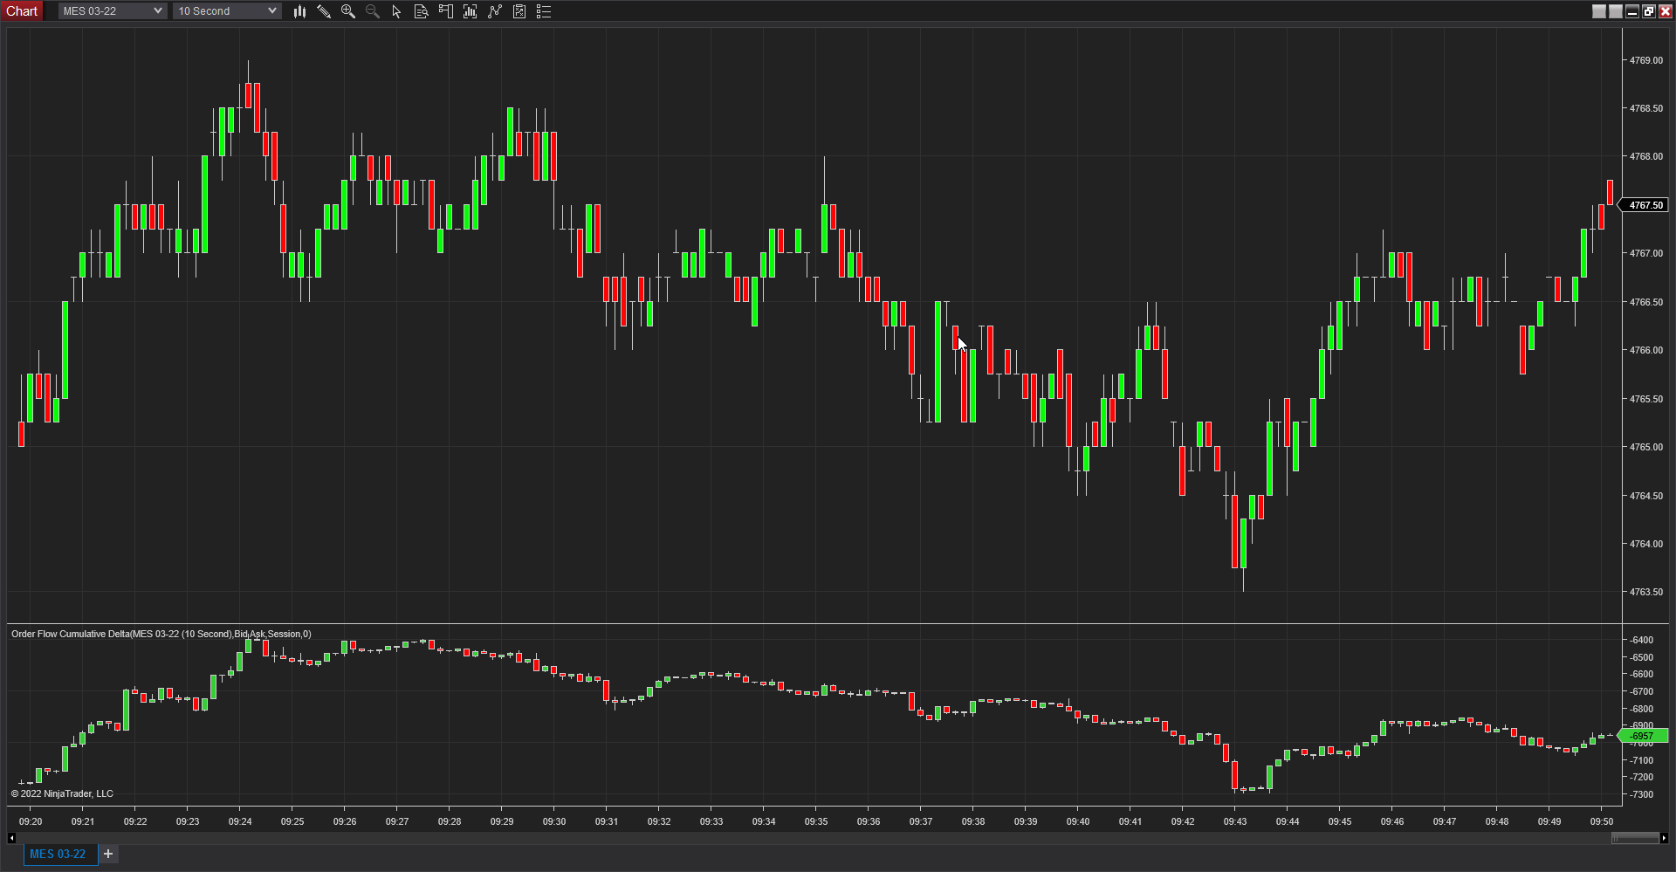Open the data series bracketed bars icon
The image size is (1676, 872).
(x=471, y=11)
